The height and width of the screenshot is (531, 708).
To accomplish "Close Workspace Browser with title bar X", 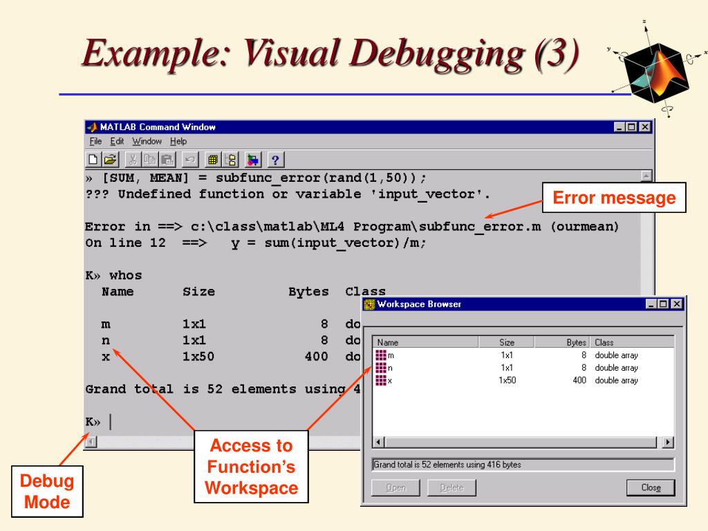I will click(677, 304).
